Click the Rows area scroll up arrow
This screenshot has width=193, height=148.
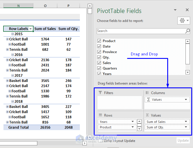coord(139,121)
